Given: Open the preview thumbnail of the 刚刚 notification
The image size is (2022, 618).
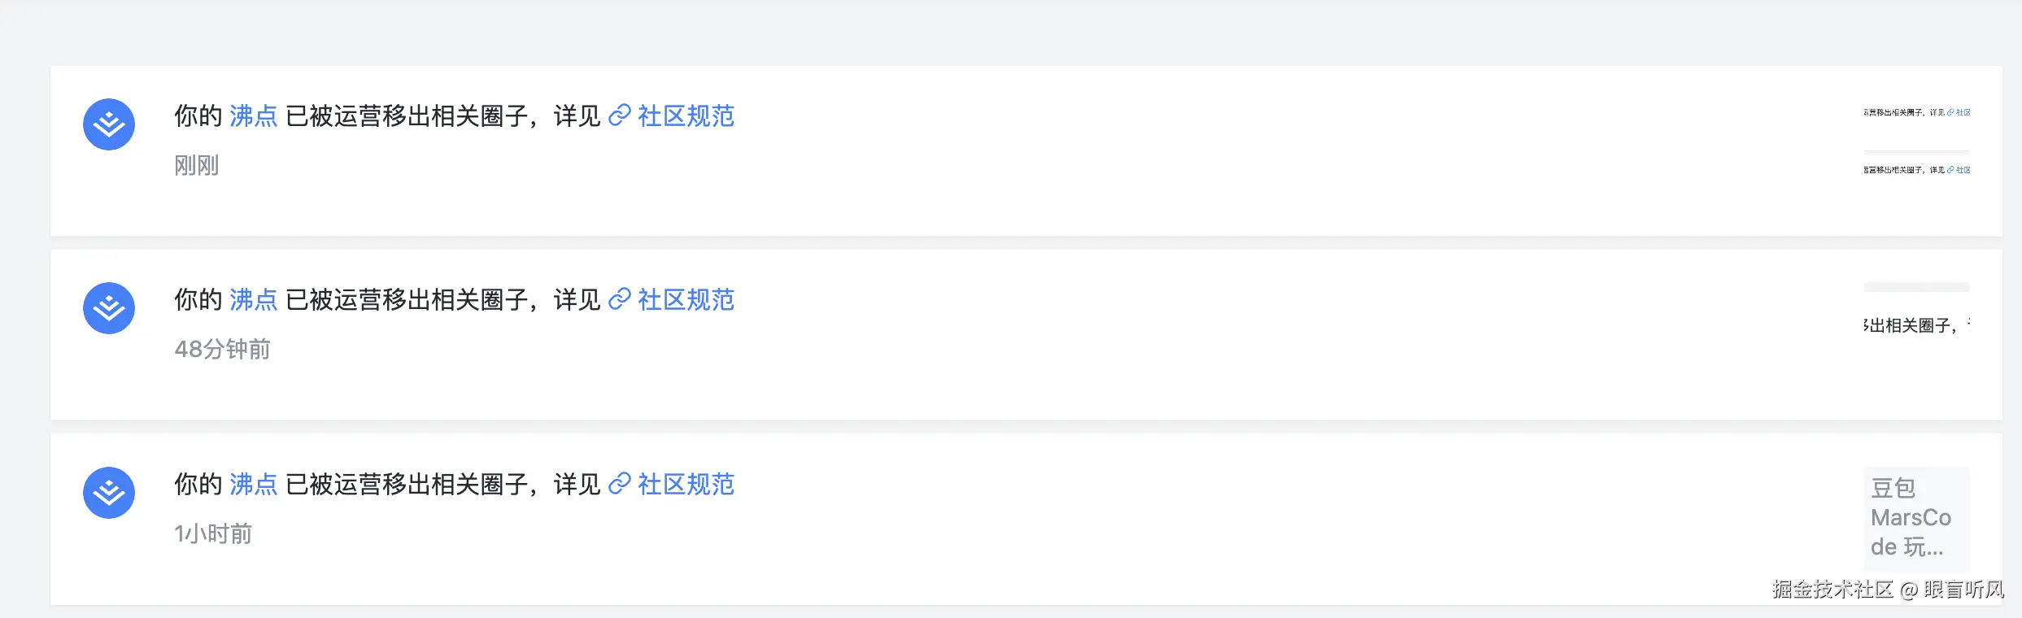Looking at the screenshot, I should click(1916, 141).
